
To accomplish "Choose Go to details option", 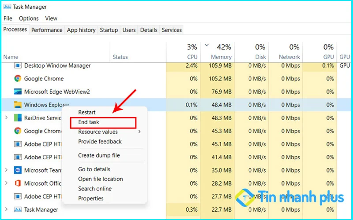I will (x=94, y=169).
